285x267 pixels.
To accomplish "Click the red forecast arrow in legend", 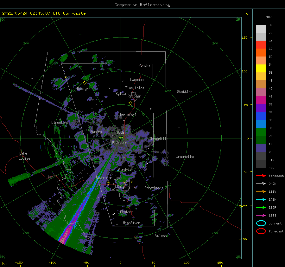I will click(x=261, y=176).
